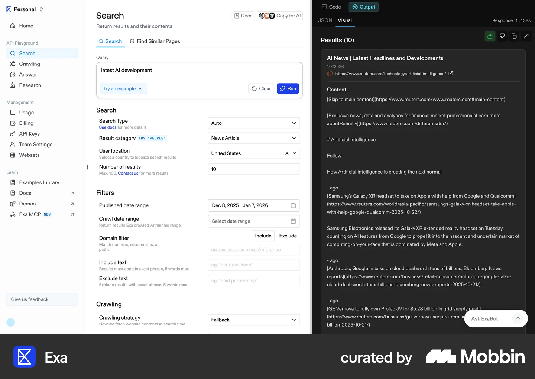Open the Personal workspace switcher
Viewport: 535px width, 379px height.
[25, 9]
